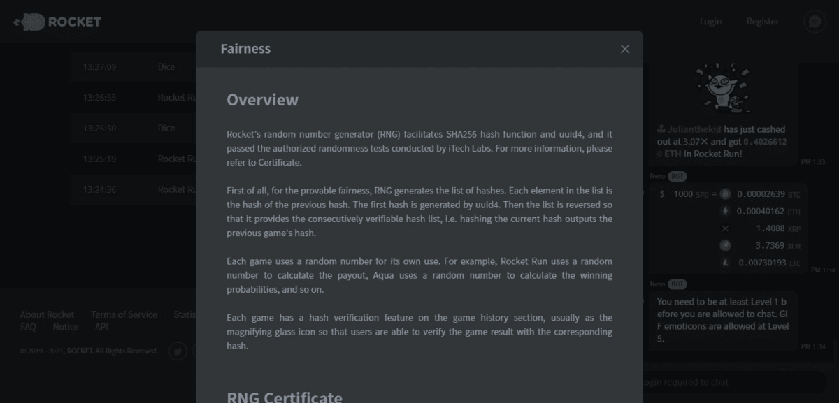
Task: Open the Login page
Action: point(710,22)
